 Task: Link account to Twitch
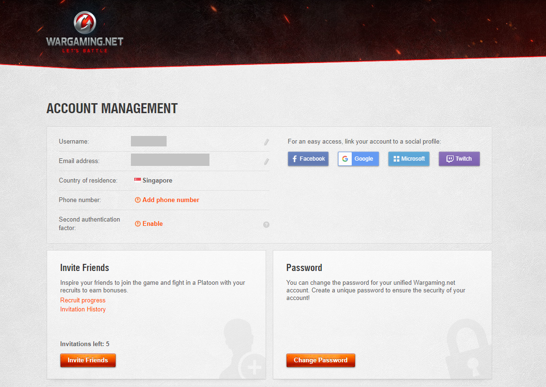pyautogui.click(x=459, y=158)
